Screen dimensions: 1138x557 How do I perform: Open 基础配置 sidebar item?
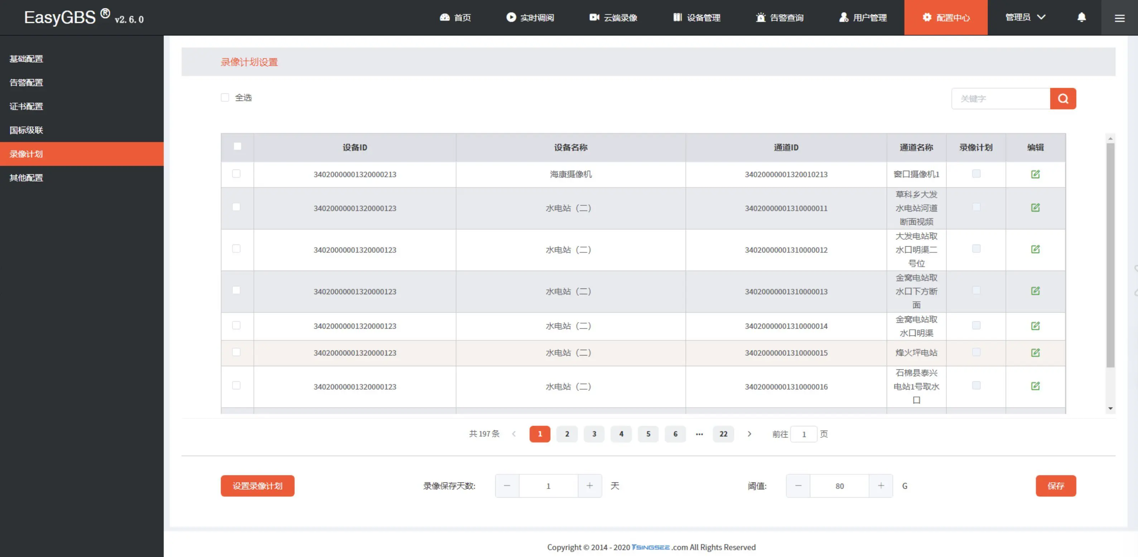(x=26, y=59)
